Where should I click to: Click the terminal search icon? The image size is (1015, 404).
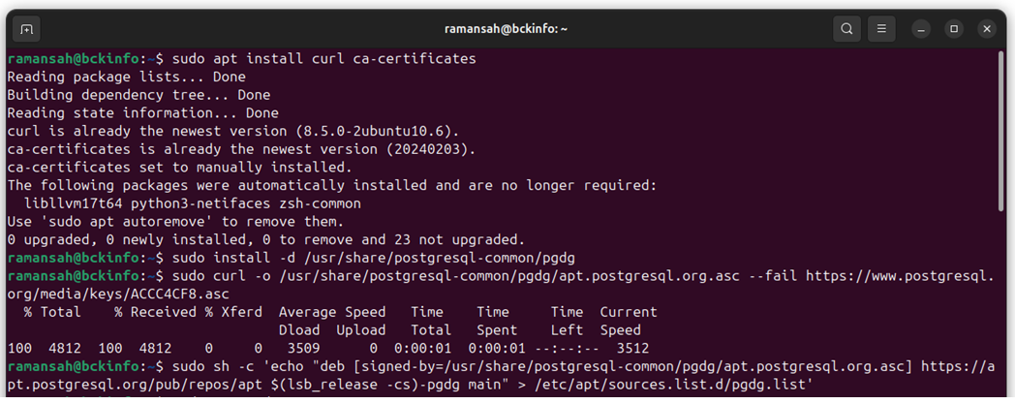pyautogui.click(x=846, y=29)
